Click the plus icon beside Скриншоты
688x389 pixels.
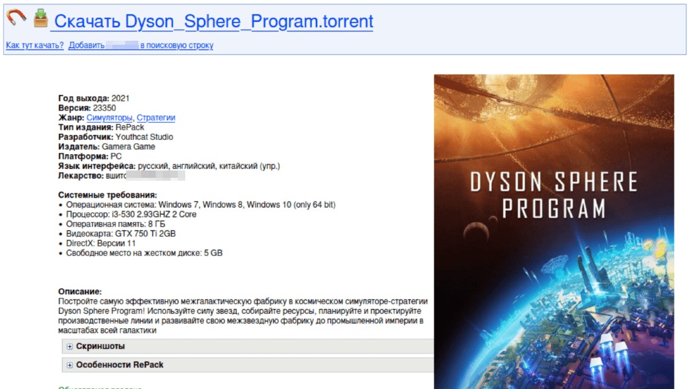click(x=70, y=347)
